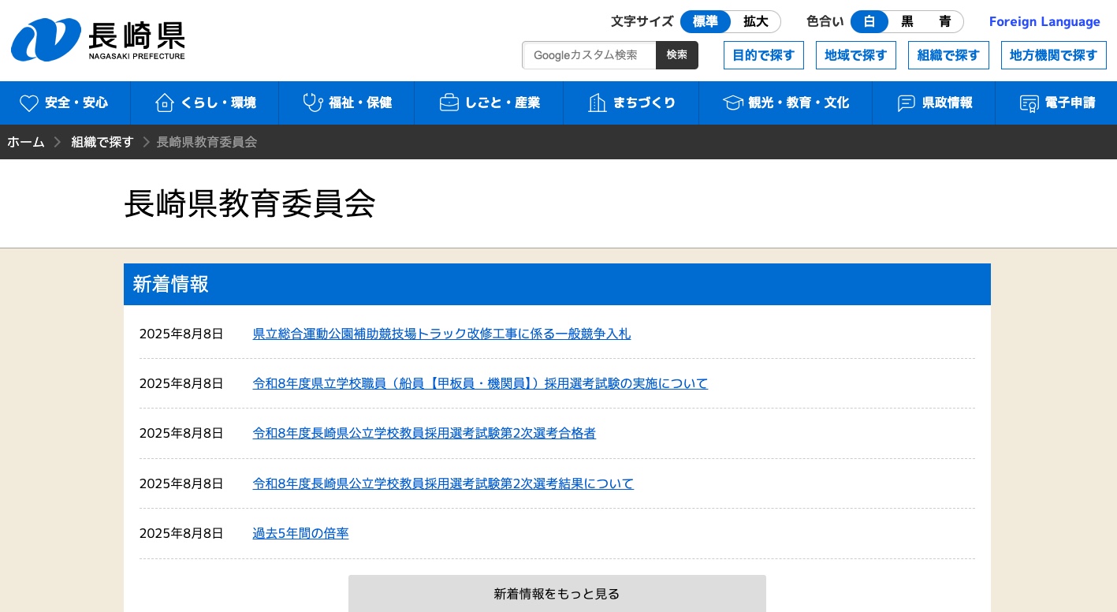Image resolution: width=1117 pixels, height=612 pixels.
Task: Switch color scheme to 青
Action: 944,21
